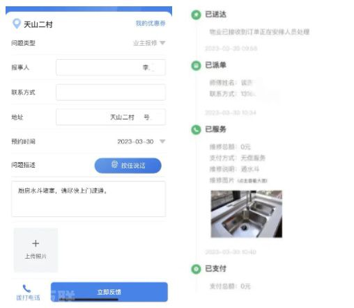This screenshot has width=354, height=308.
Task: Select the 2023-03-30 appointment date value
Action: coord(135,141)
